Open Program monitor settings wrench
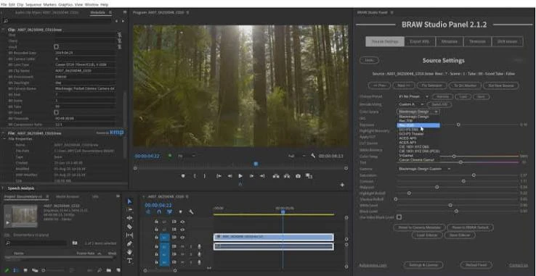 [313, 156]
